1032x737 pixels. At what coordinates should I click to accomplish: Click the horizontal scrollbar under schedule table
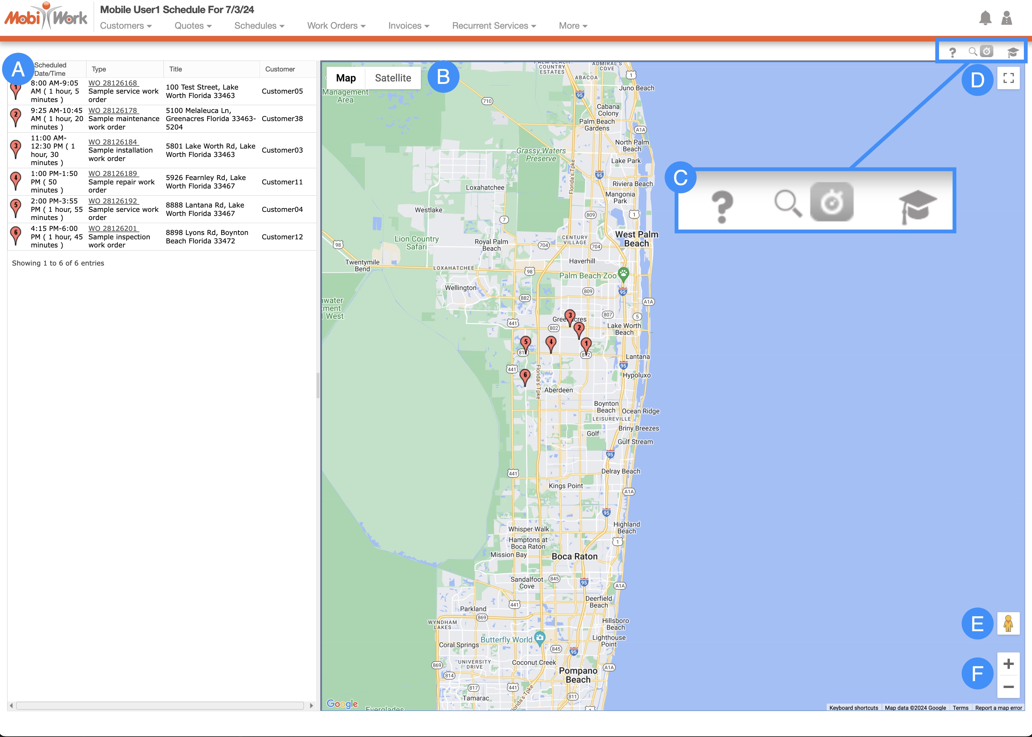coord(160,706)
